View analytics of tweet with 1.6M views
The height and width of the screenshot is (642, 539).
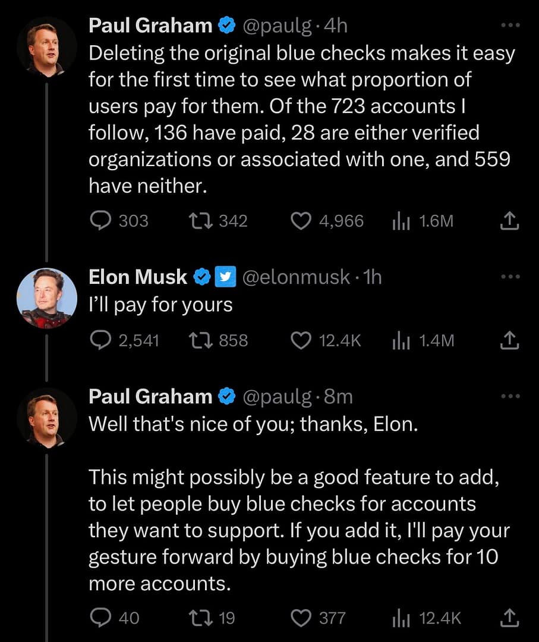point(400,221)
